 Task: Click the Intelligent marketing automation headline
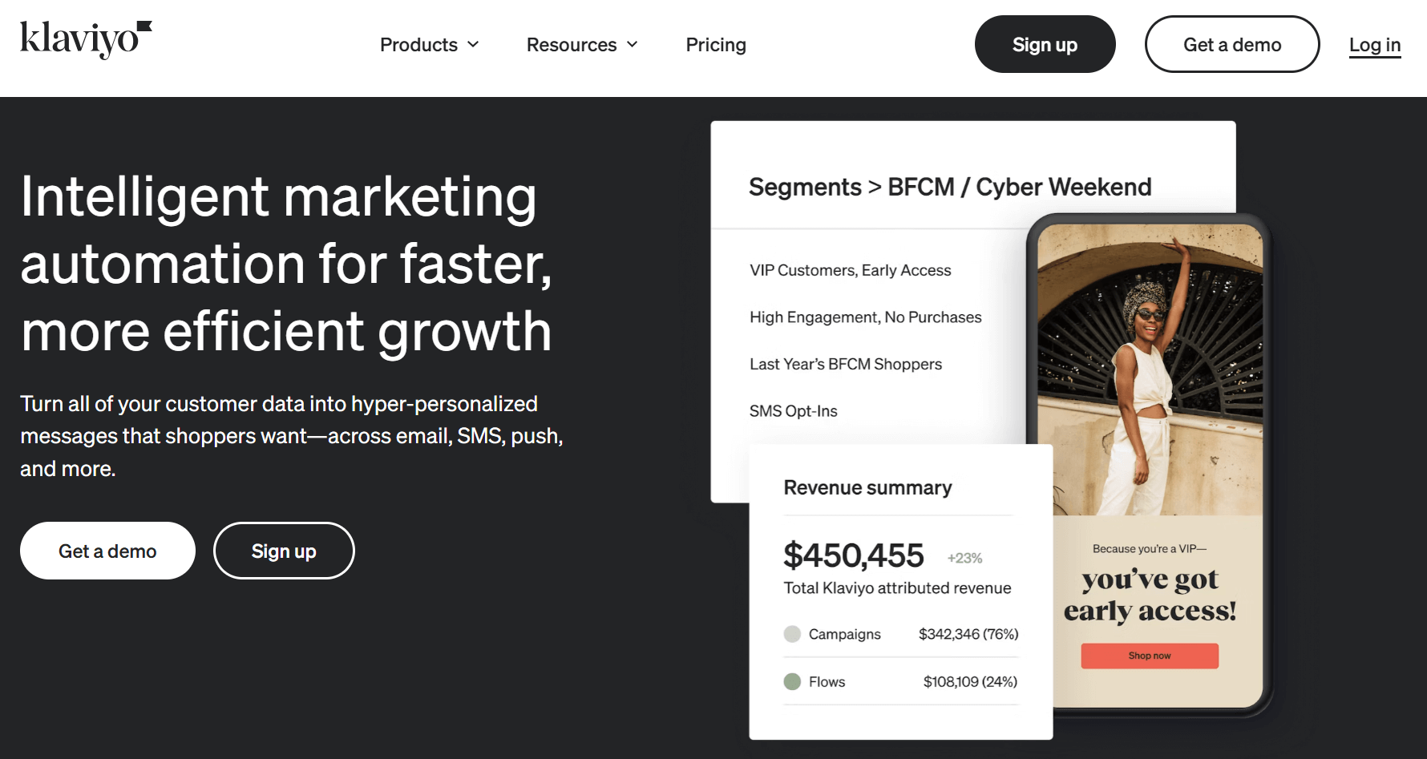point(286,264)
